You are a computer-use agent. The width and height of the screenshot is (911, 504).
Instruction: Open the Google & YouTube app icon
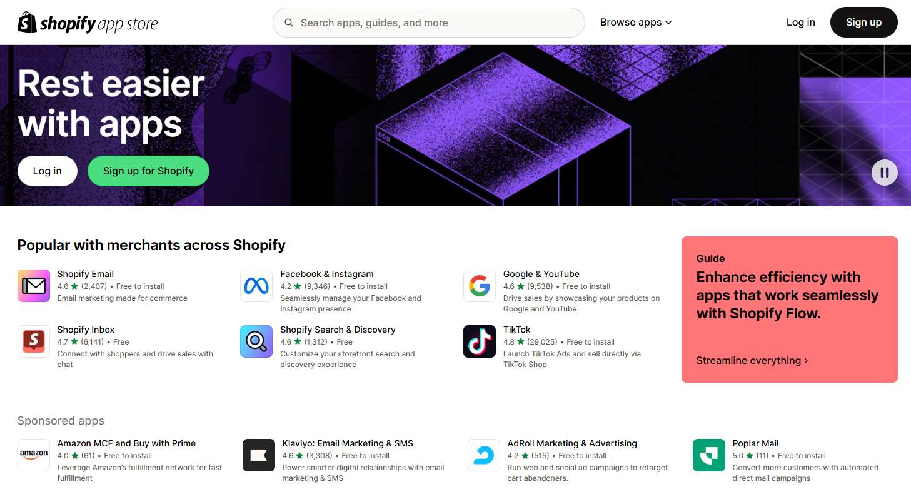pos(480,286)
